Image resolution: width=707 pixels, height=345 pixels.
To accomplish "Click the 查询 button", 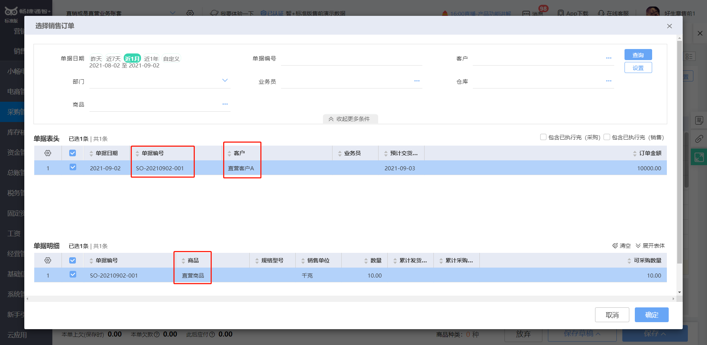I will click(x=638, y=55).
